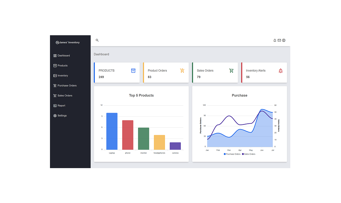Click the Top 5 Products chart title
Screen dimensions: 341x203
point(141,95)
